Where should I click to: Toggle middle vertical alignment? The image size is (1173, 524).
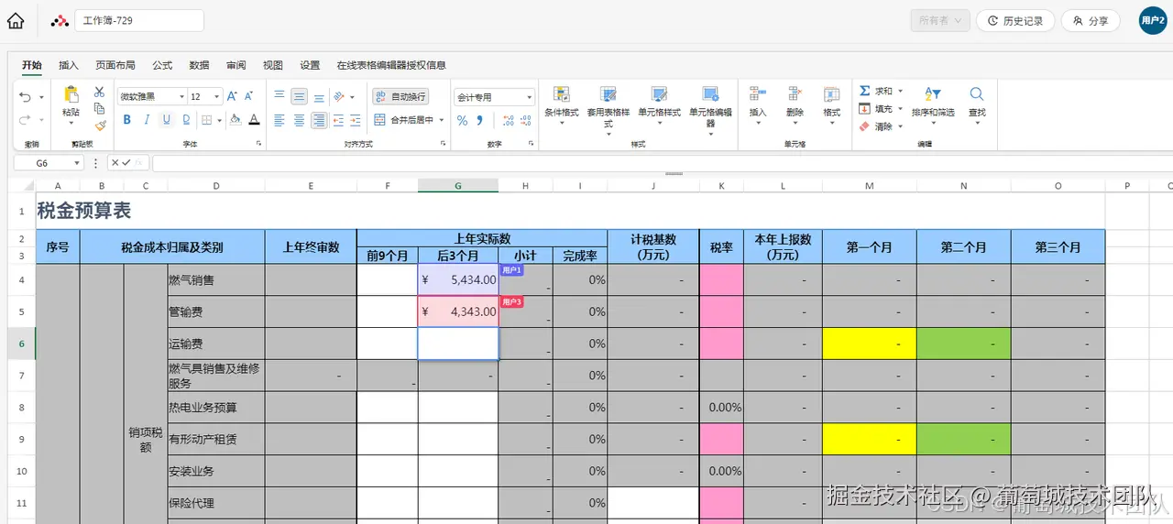pyautogui.click(x=299, y=96)
